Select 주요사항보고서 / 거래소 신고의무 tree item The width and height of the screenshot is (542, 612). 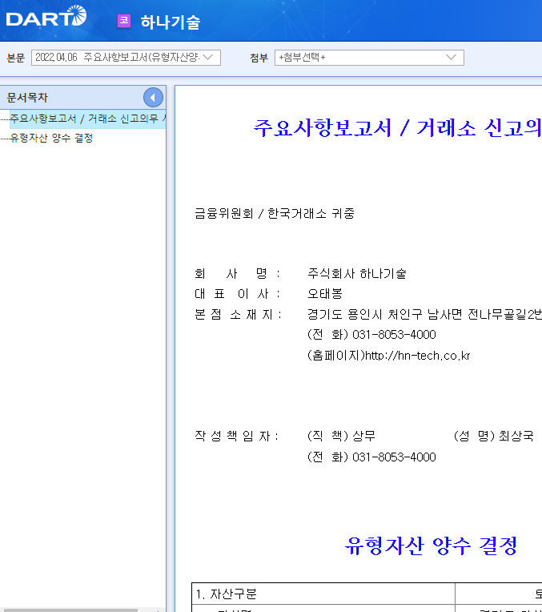click(88, 119)
